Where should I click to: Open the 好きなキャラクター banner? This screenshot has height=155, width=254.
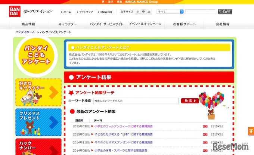point(38,92)
